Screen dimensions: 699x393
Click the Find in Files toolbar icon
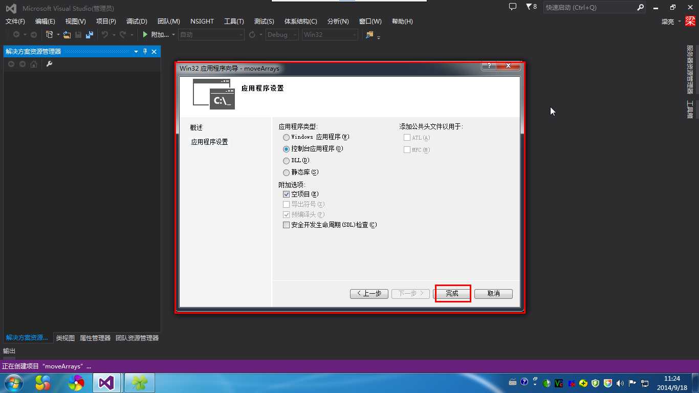pos(369,35)
